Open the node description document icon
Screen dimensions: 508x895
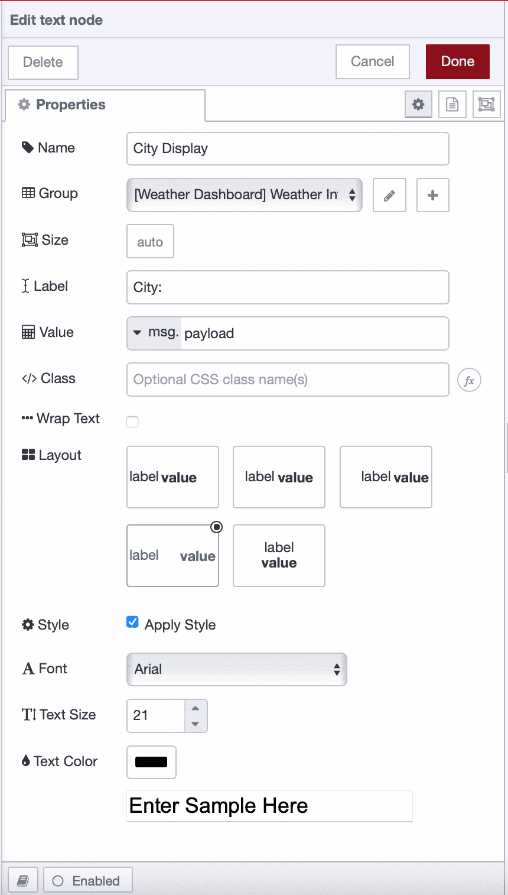pyautogui.click(x=452, y=104)
